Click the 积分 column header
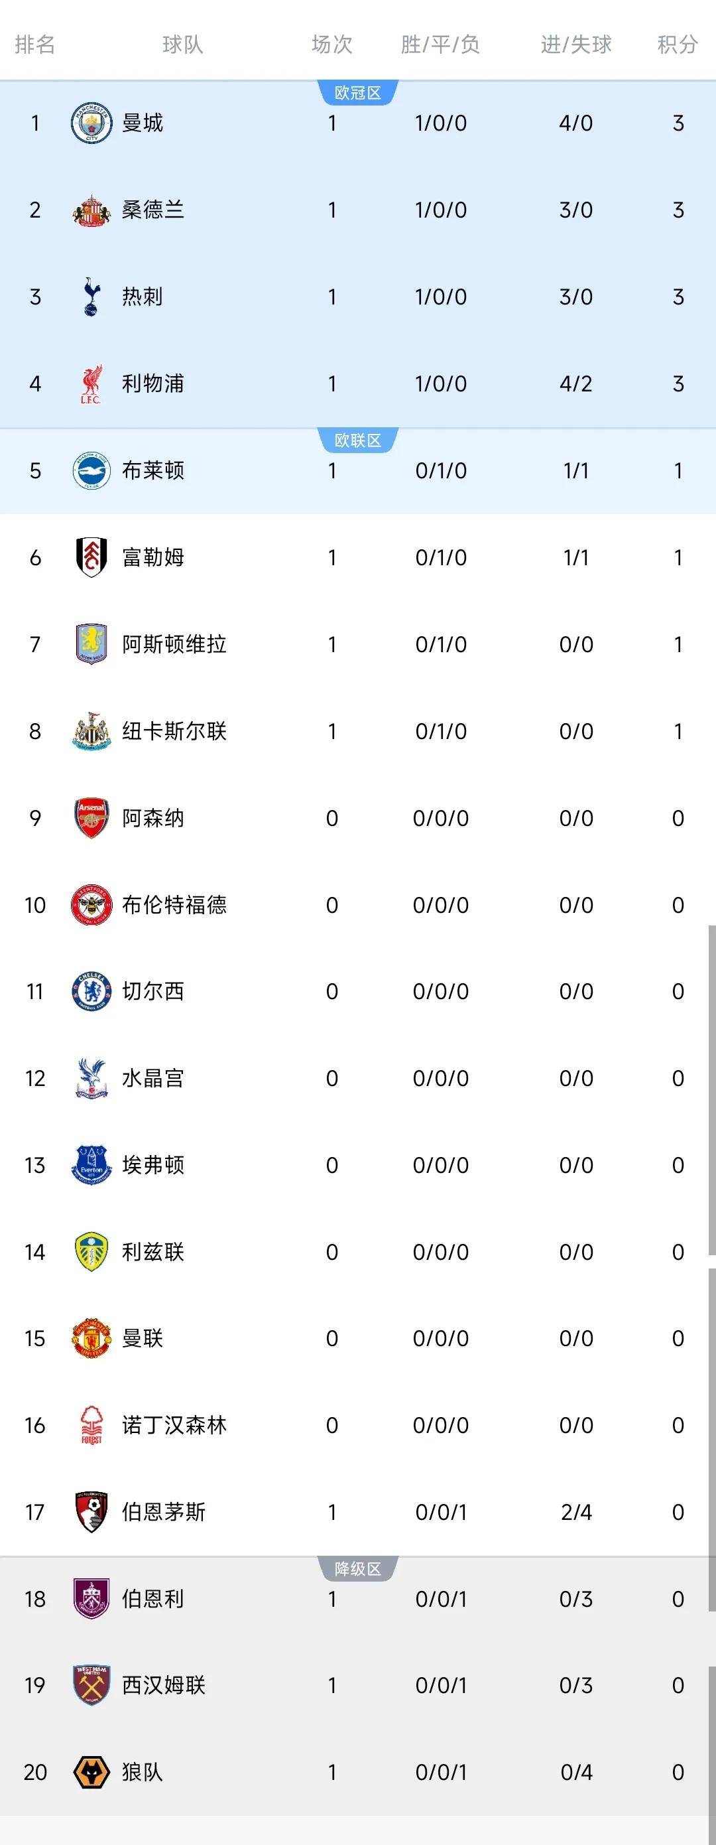Viewport: 716px width, 1845px height. (678, 44)
